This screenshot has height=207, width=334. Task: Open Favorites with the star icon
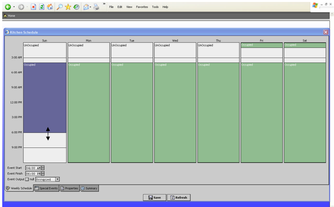tap(68, 7)
